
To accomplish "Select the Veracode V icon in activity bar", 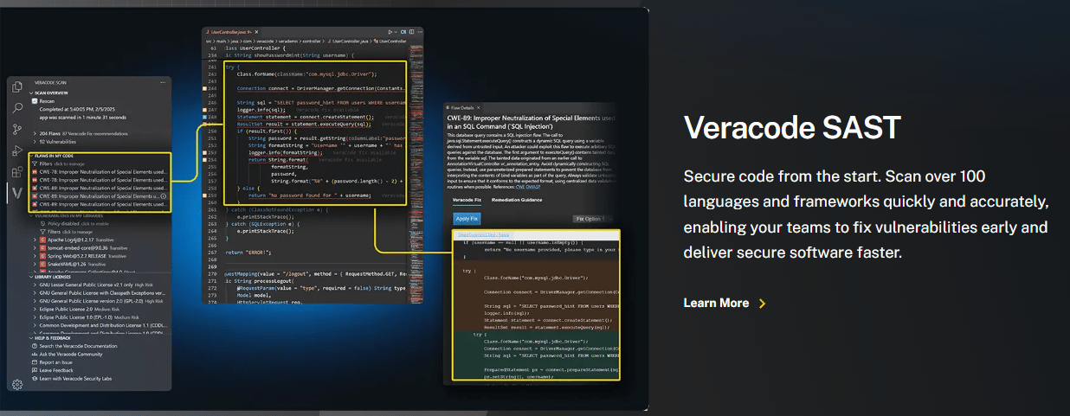I will 17,193.
